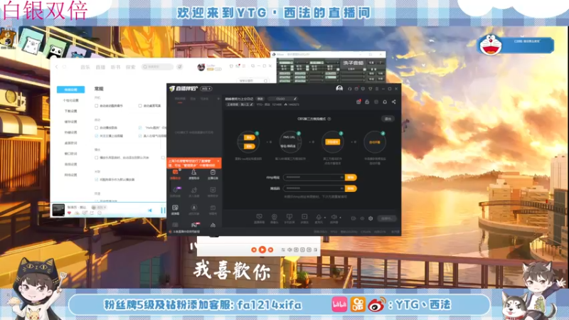Viewport: 569px width, 320px height.
Task: Click the start streaming button at bottom right
Action: 387,218
